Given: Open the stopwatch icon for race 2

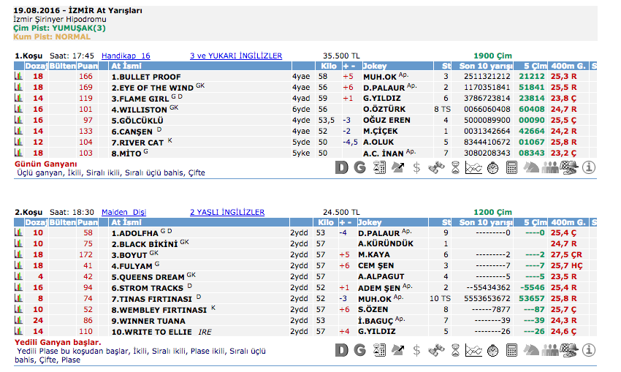Looking at the screenshot, I should tap(493, 350).
